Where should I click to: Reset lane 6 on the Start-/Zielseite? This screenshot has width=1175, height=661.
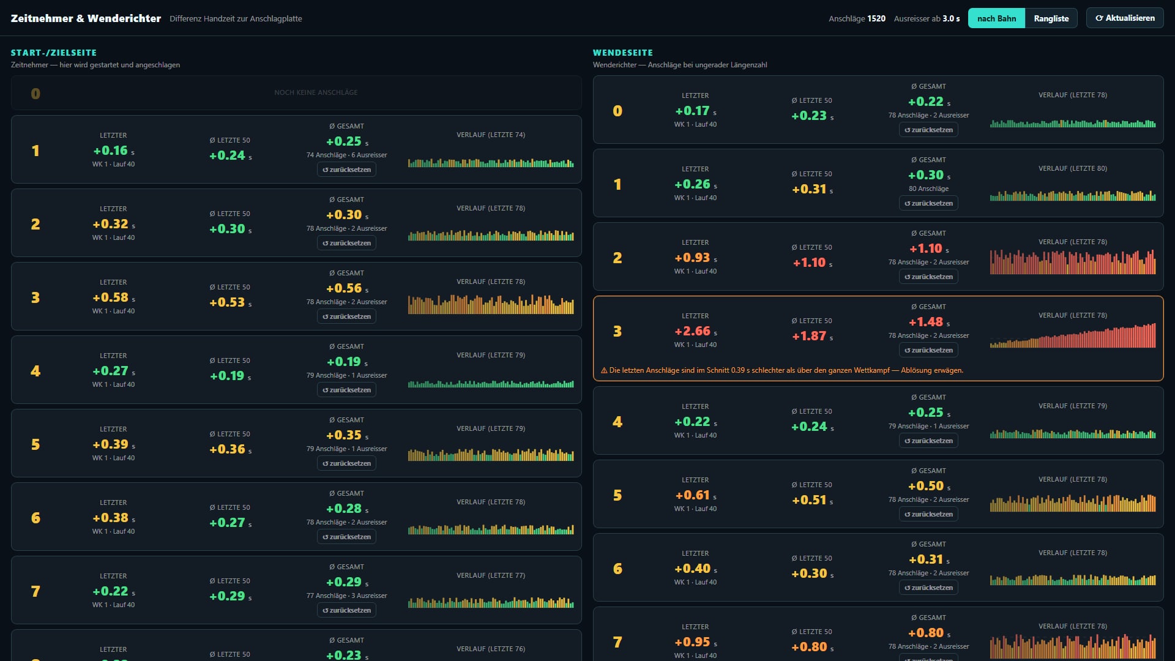coord(346,537)
